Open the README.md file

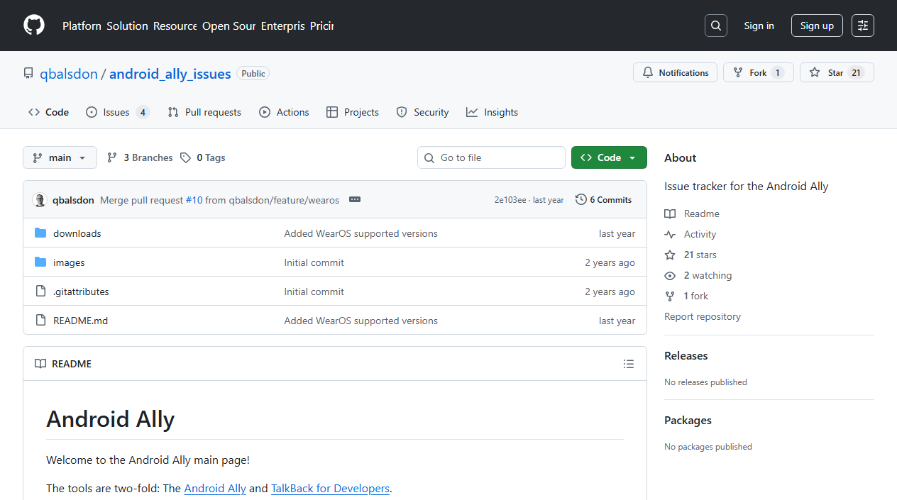tap(81, 321)
